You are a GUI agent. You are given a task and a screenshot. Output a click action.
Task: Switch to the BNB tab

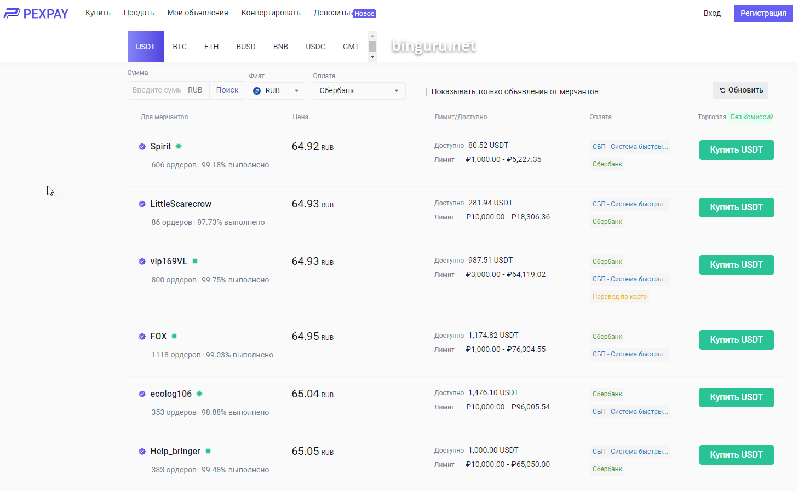coord(280,47)
